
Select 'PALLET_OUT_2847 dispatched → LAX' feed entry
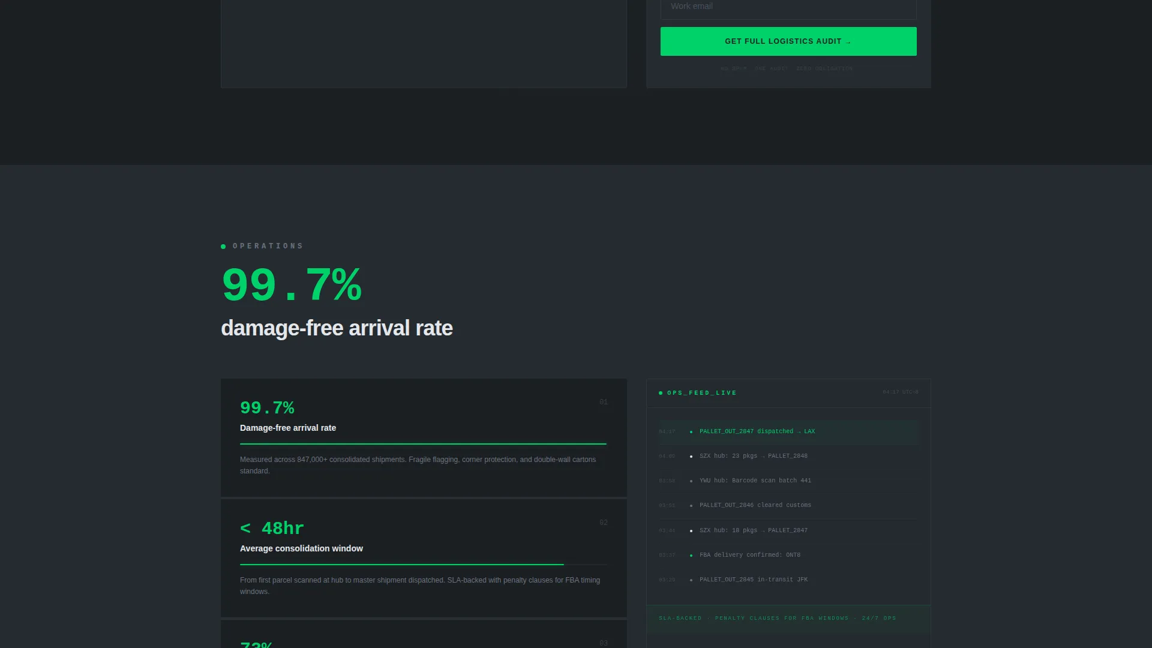(x=788, y=432)
